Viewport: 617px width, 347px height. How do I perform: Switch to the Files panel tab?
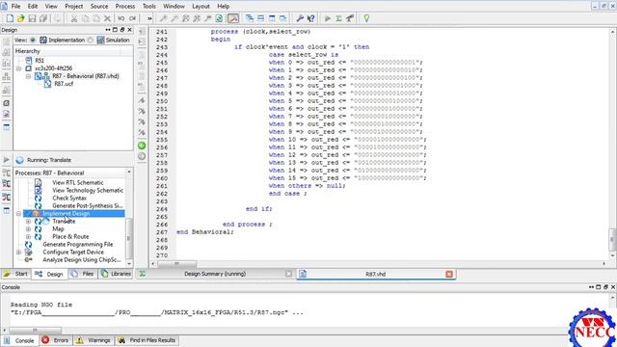[x=83, y=274]
